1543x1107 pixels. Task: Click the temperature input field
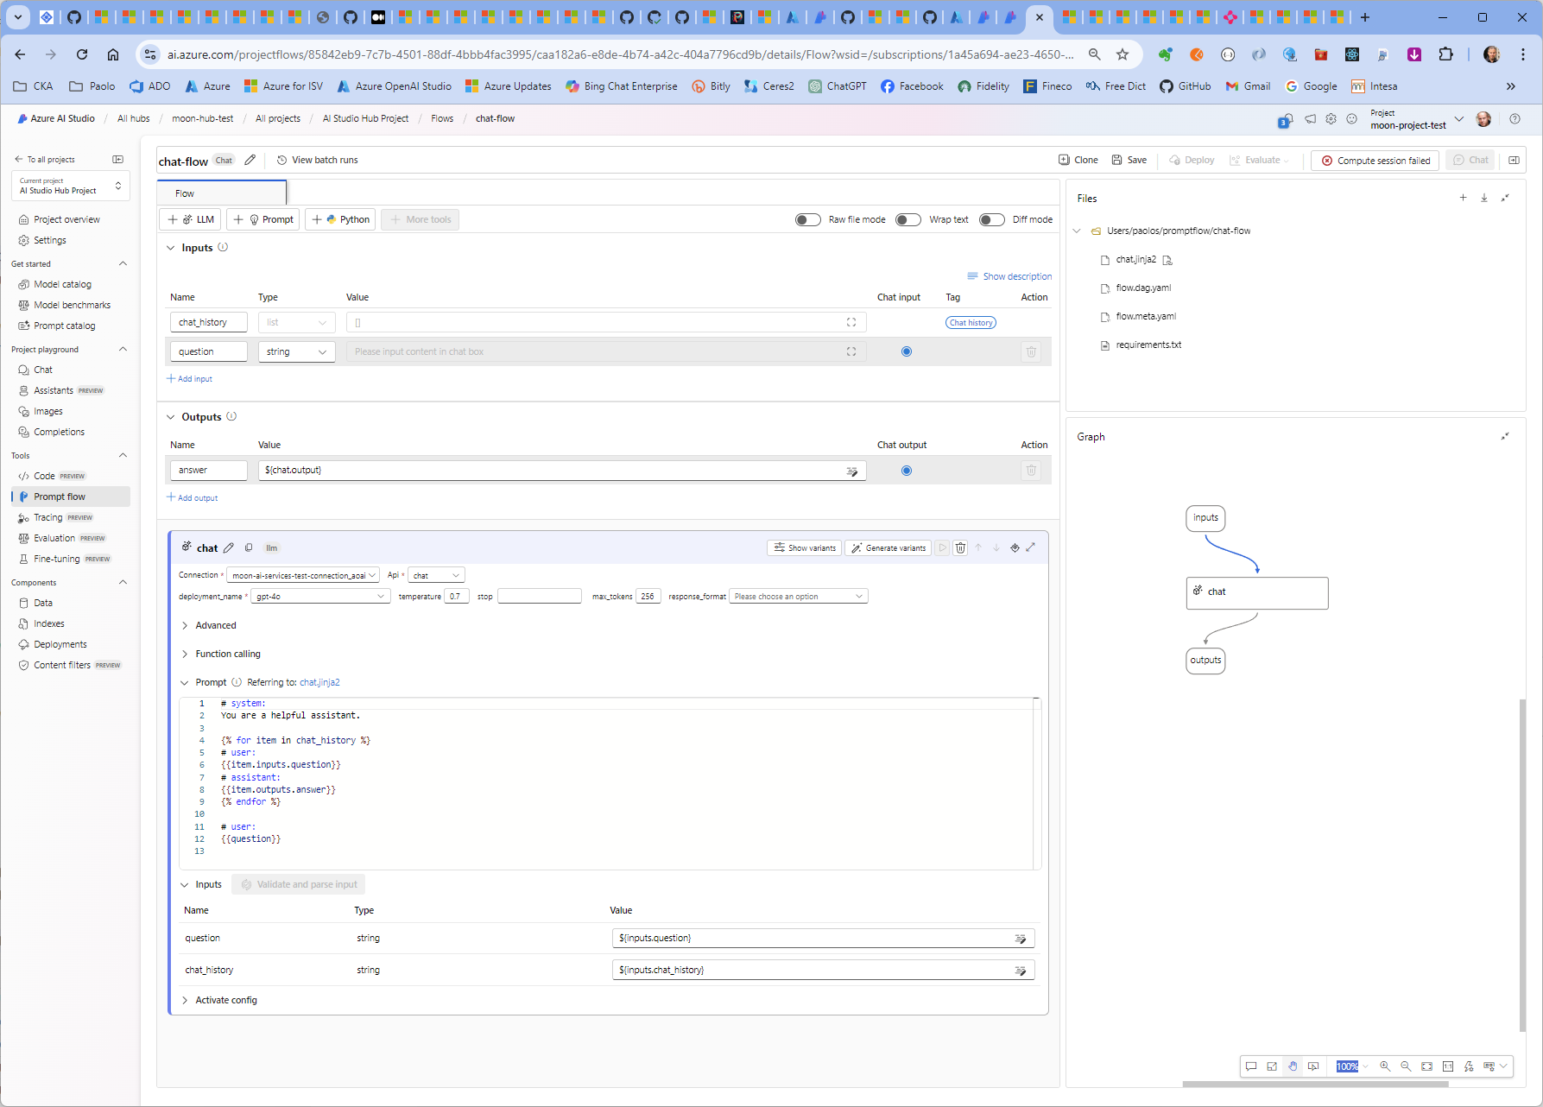pos(458,597)
